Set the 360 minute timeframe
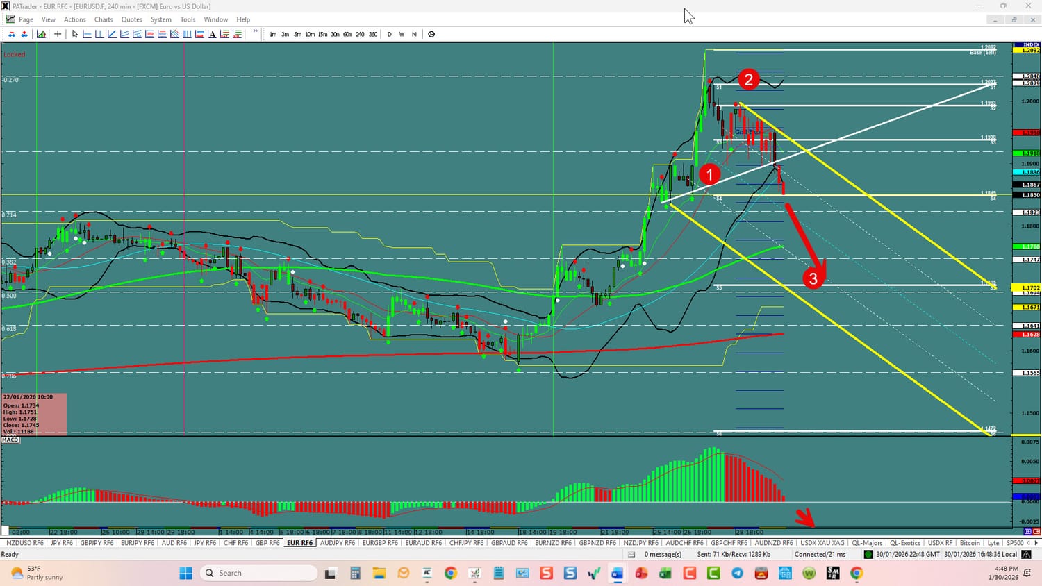Viewport: 1042px width, 586px height. [x=373, y=34]
